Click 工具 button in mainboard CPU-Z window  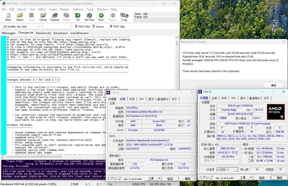[151, 178]
